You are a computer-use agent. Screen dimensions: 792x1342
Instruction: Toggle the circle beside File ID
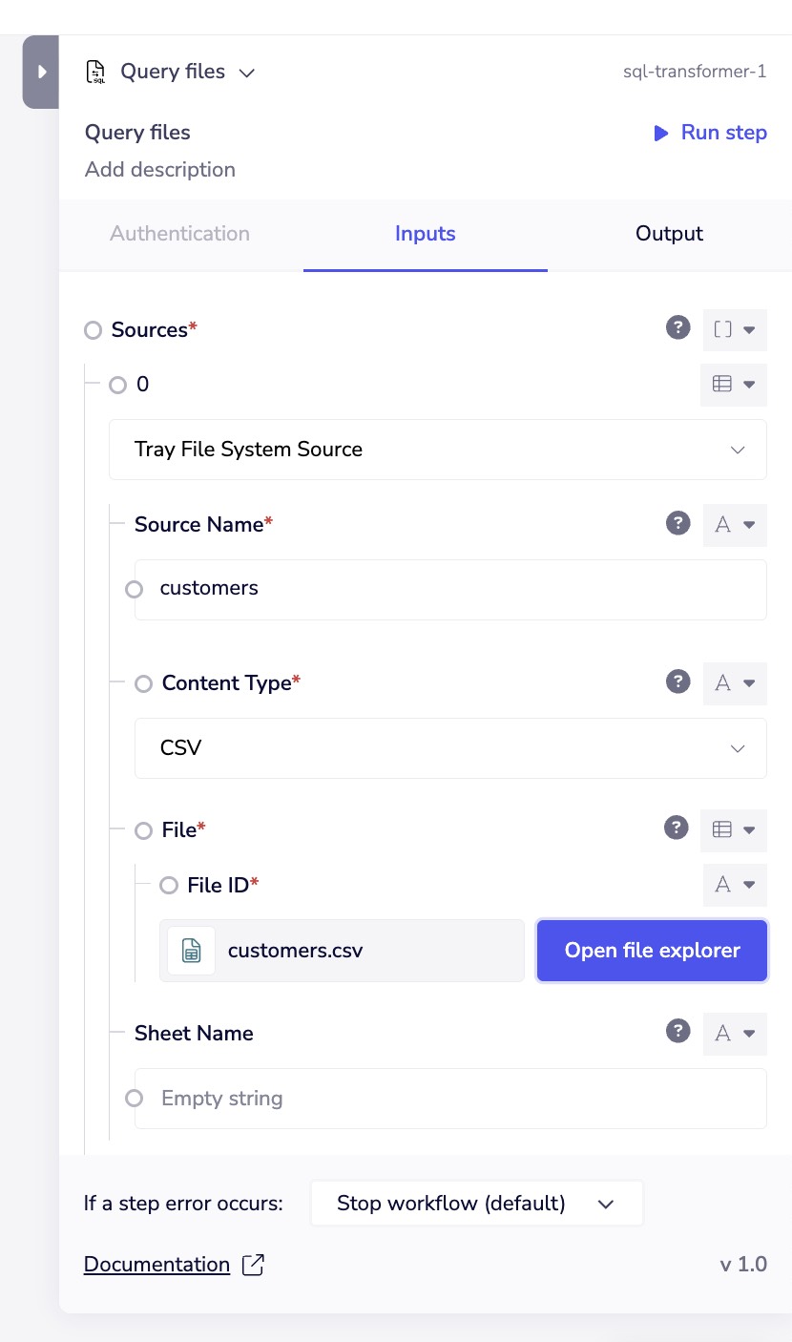click(x=169, y=885)
